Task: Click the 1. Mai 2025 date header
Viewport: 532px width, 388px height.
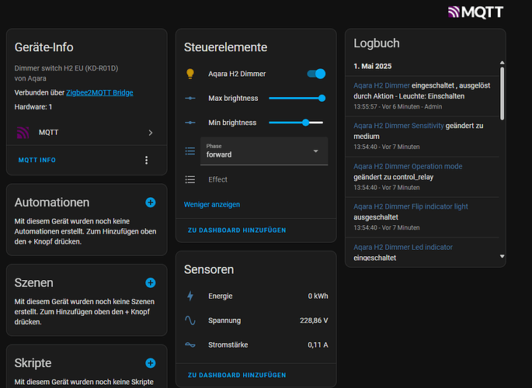Action: (x=373, y=67)
